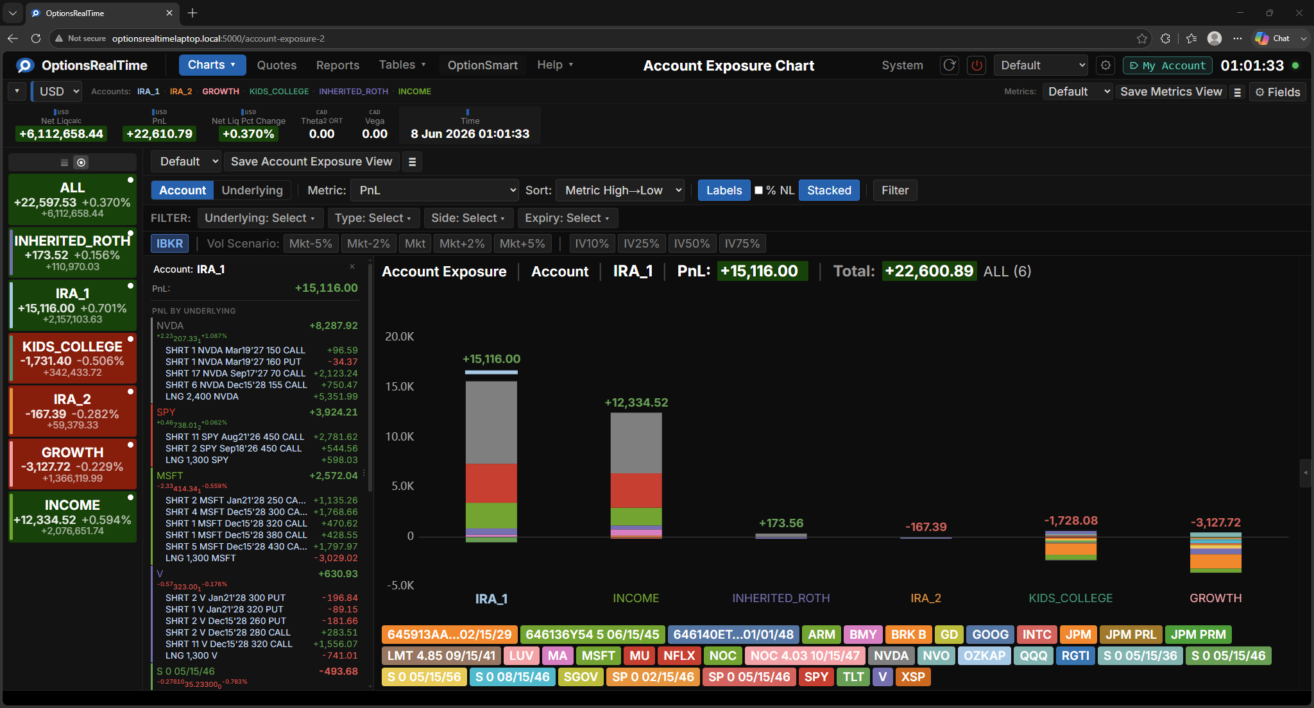Image resolution: width=1314 pixels, height=708 pixels.
Task: Click the browser back arrow
Action: (x=13, y=38)
